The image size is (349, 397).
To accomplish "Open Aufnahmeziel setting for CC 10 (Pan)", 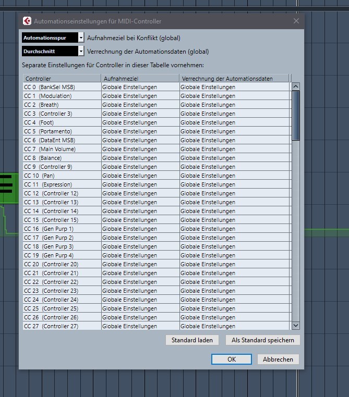I will pos(140,176).
